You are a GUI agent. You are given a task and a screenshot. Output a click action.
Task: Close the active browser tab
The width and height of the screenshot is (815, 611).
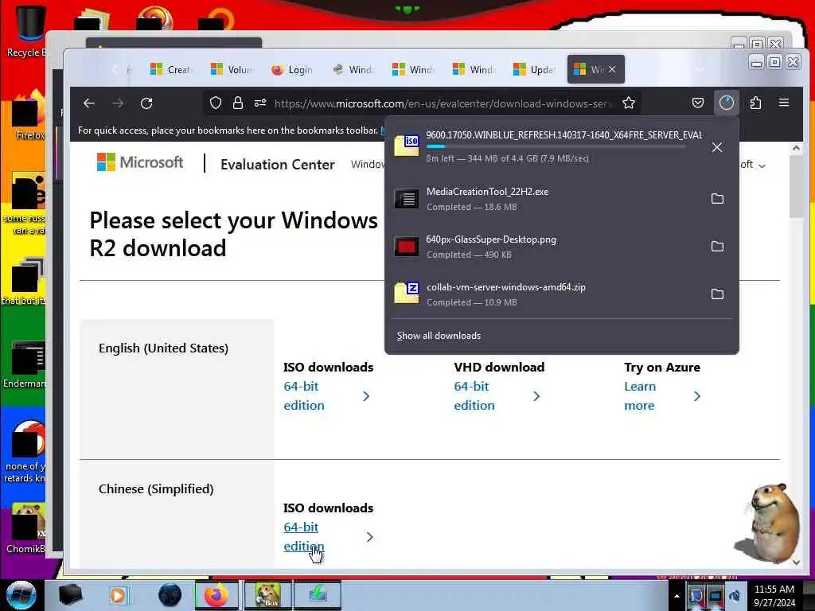coord(612,69)
